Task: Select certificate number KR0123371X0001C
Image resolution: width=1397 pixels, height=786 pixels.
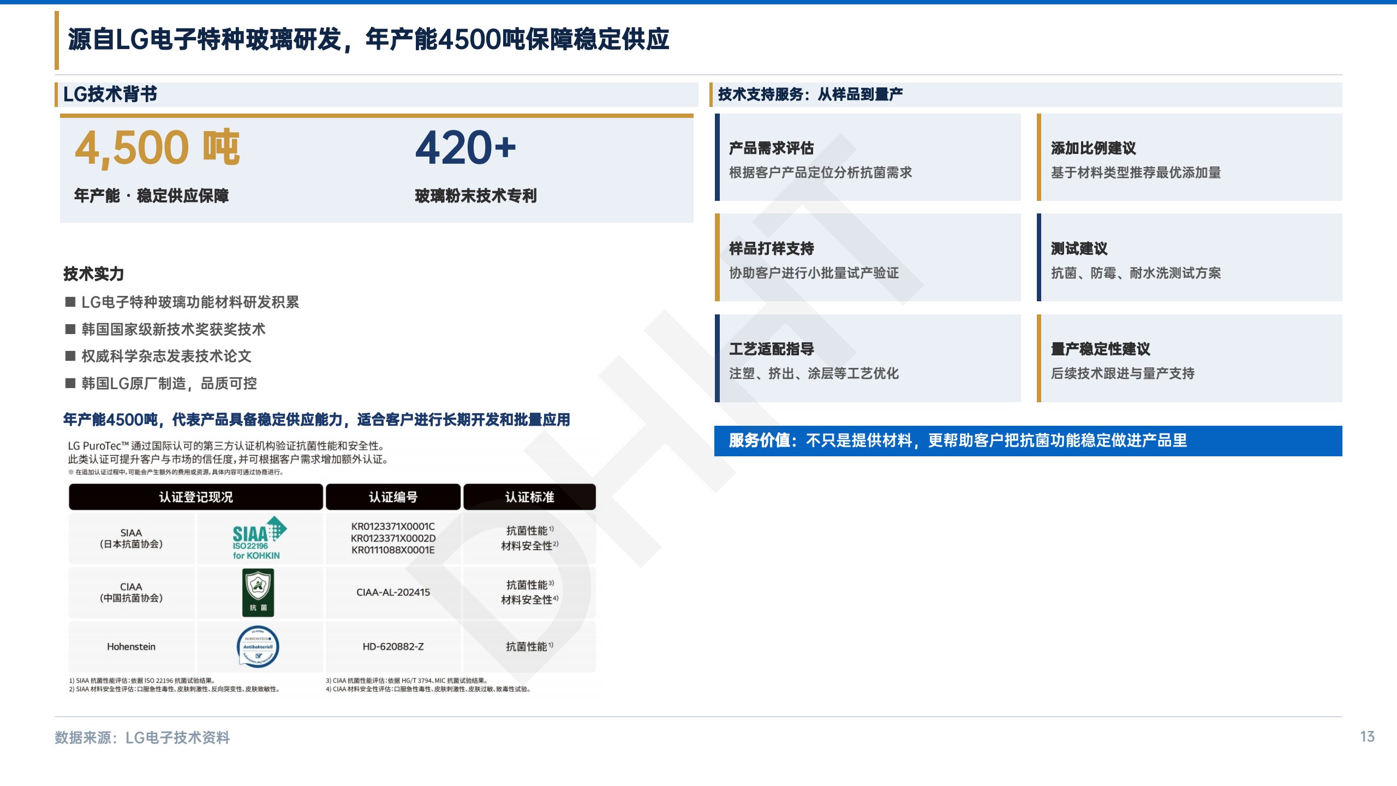Action: (393, 526)
